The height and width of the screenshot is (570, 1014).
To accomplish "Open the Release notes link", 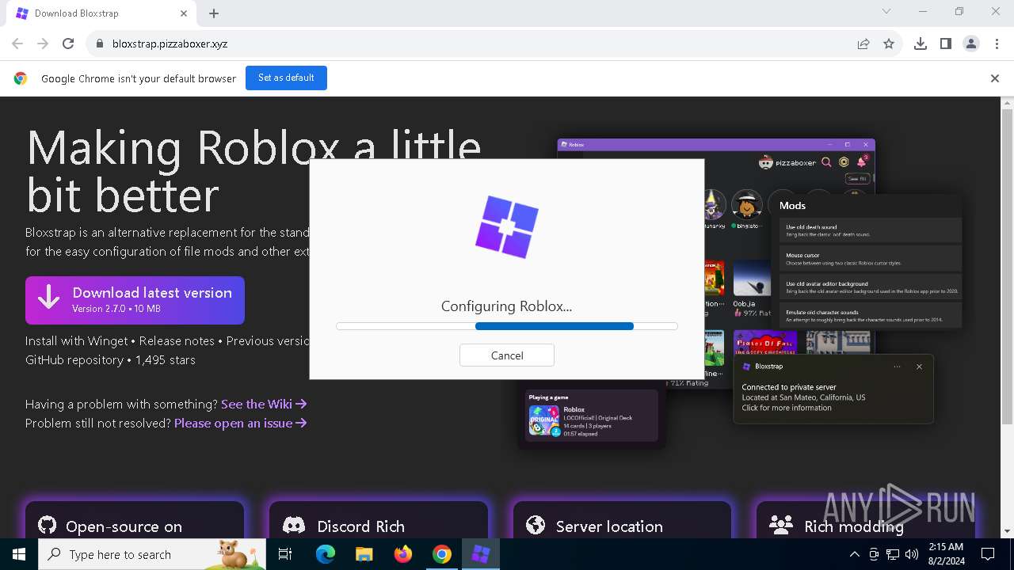I will click(x=177, y=340).
